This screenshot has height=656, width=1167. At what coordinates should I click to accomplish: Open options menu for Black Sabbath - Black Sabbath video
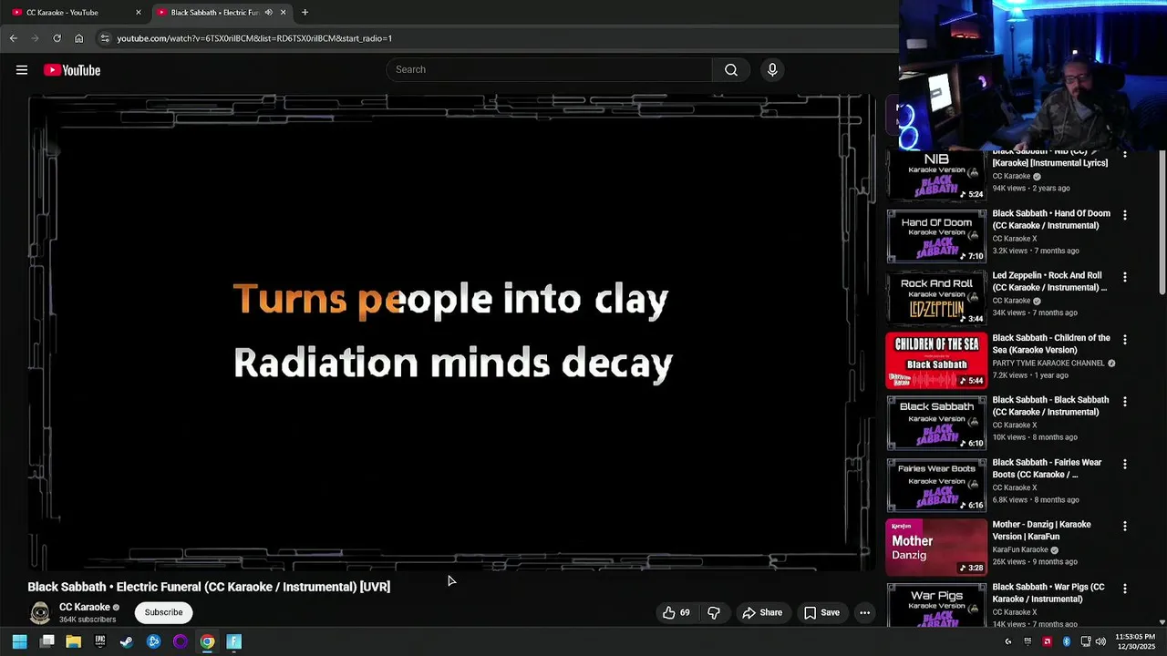click(x=1124, y=401)
